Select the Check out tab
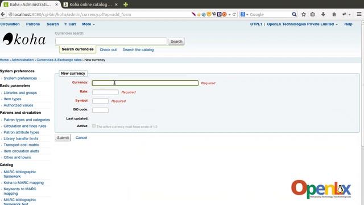The width and height of the screenshot is (364, 205). point(108,50)
